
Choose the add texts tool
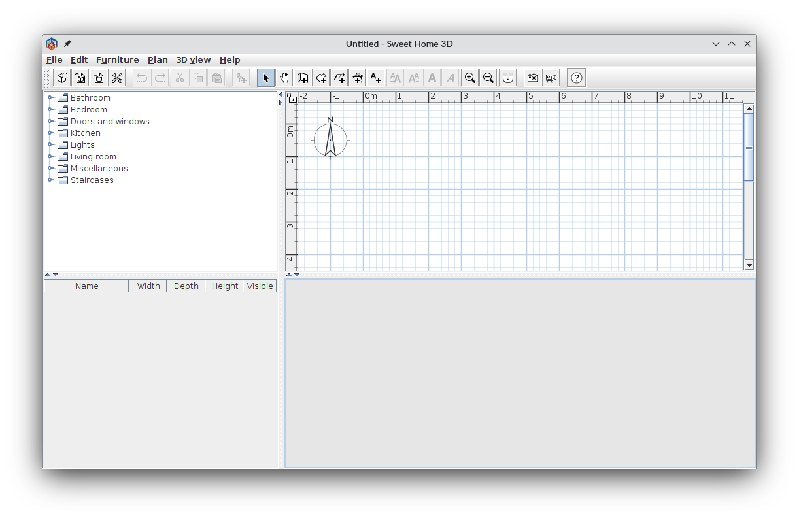[376, 77]
